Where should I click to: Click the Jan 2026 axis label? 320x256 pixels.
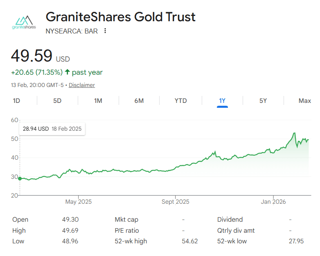[x=273, y=202]
